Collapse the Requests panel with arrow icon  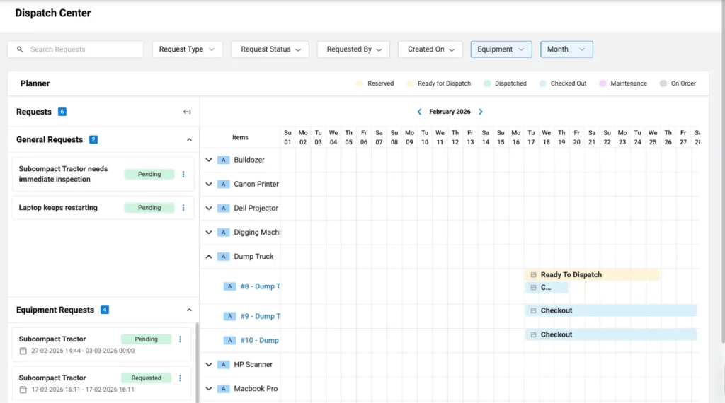pos(187,112)
